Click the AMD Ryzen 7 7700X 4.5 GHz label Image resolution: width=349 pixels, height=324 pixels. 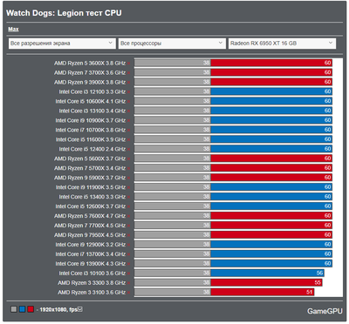(x=90, y=226)
